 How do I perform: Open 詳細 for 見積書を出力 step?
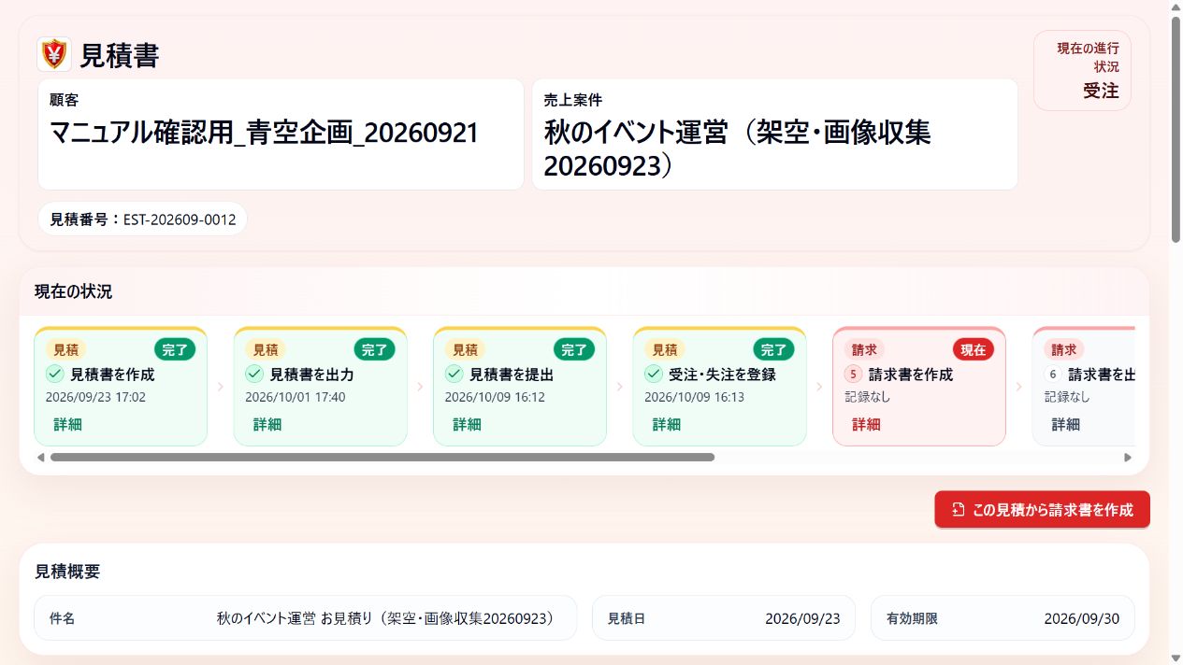pyautogui.click(x=267, y=424)
